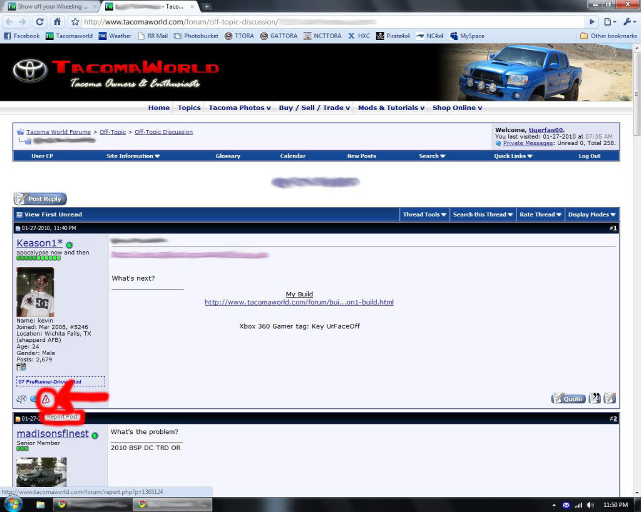Open the NC4x4 bookmark
Screen dimensions: 641x512
[x=429, y=36]
